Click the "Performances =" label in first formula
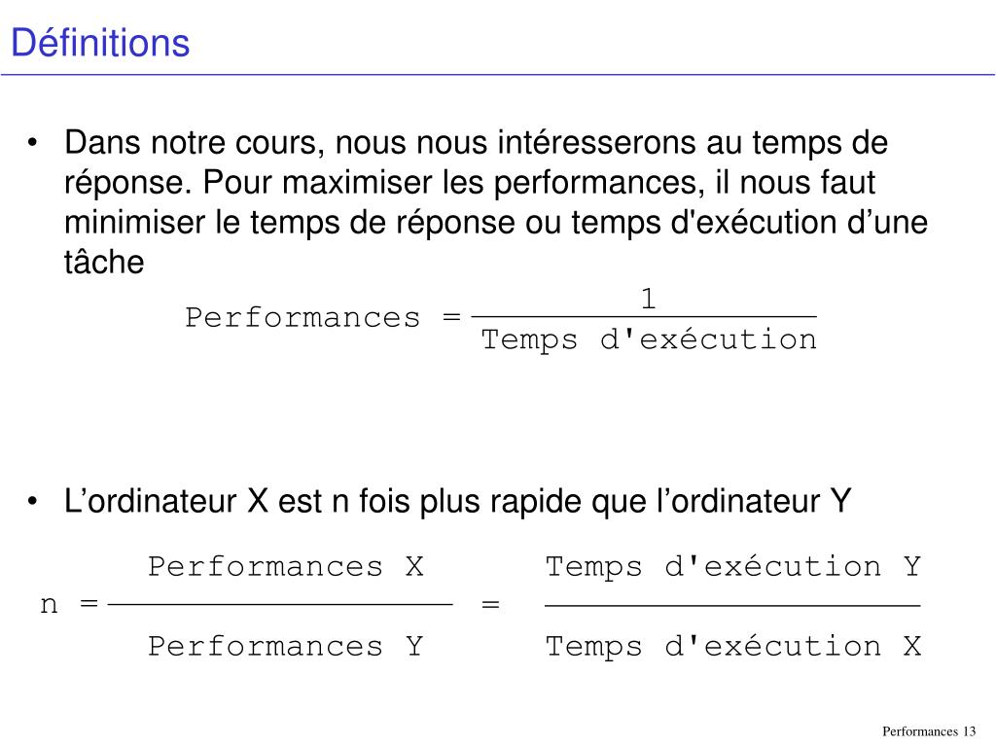Image resolution: width=996 pixels, height=747 pixels. coord(322,318)
